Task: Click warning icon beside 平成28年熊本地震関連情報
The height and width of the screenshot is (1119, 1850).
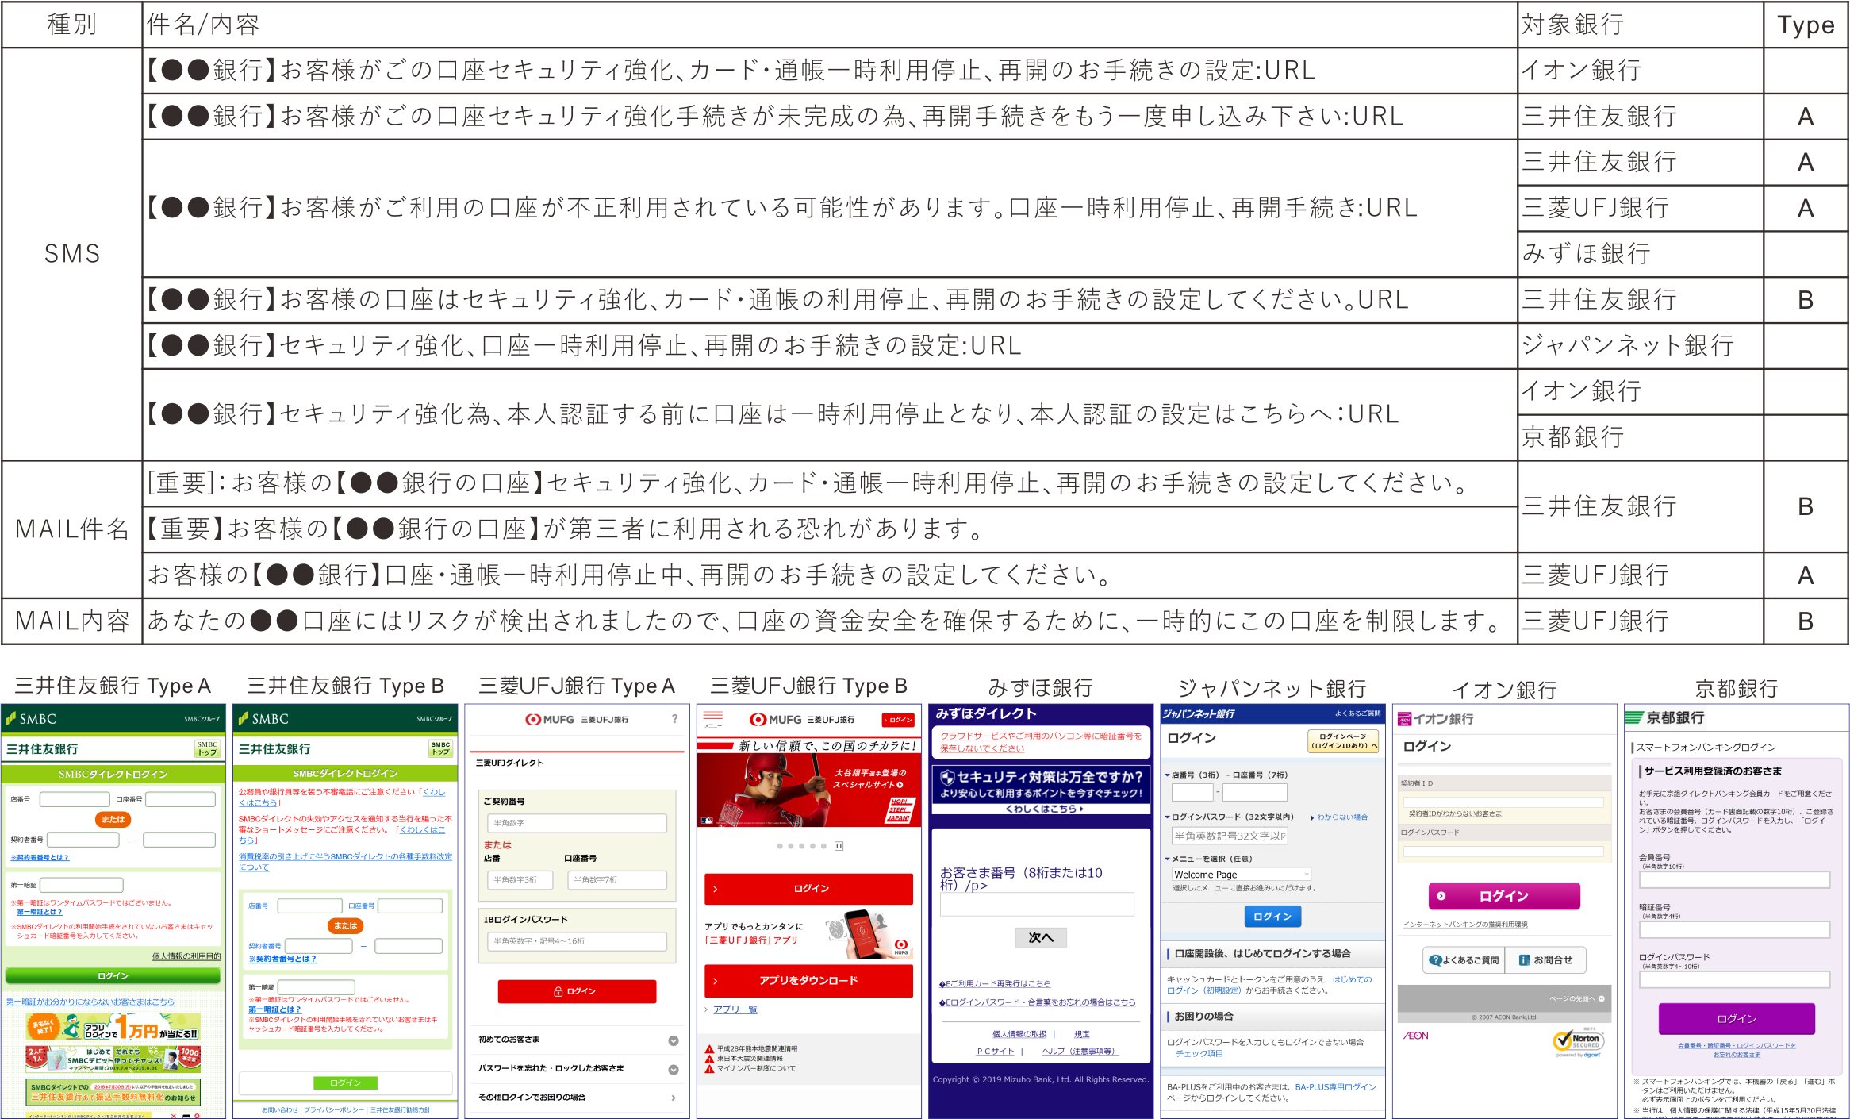Action: click(x=709, y=1049)
